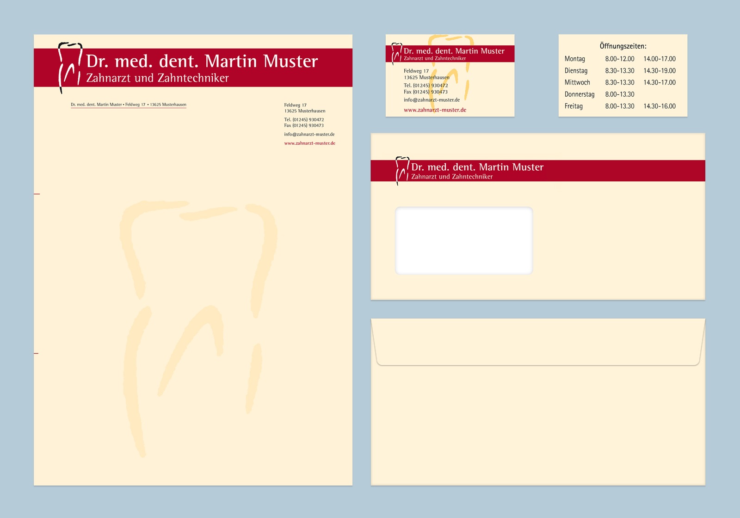Open www.zahnarzt-muster.de link on the letterhead

pyautogui.click(x=310, y=143)
